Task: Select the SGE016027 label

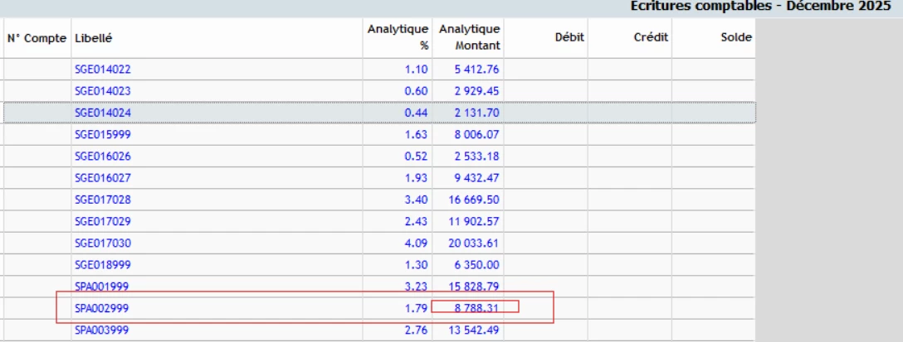Action: point(103,178)
